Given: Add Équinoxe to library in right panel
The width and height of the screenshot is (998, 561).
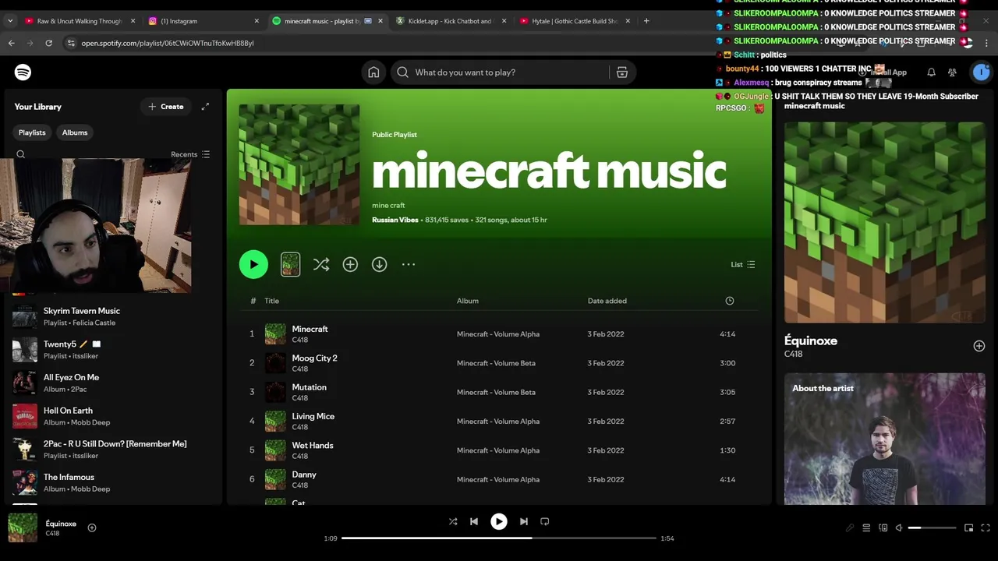Looking at the screenshot, I should coord(979,346).
